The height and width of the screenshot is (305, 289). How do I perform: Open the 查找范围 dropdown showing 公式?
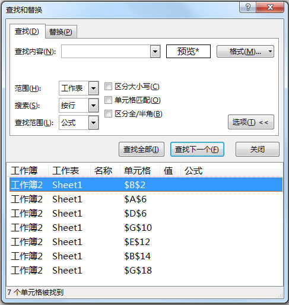(x=79, y=123)
